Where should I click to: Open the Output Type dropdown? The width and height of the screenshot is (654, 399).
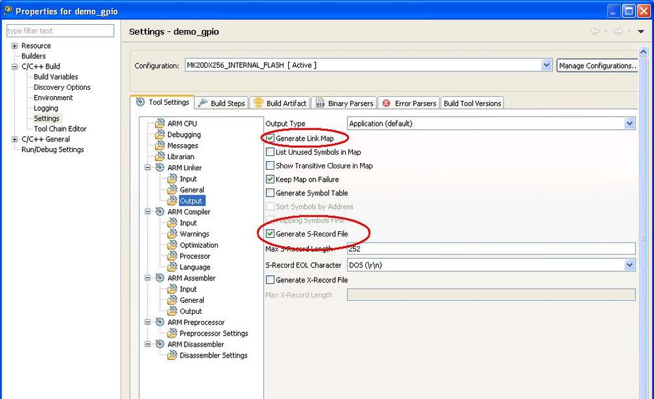[x=630, y=124]
